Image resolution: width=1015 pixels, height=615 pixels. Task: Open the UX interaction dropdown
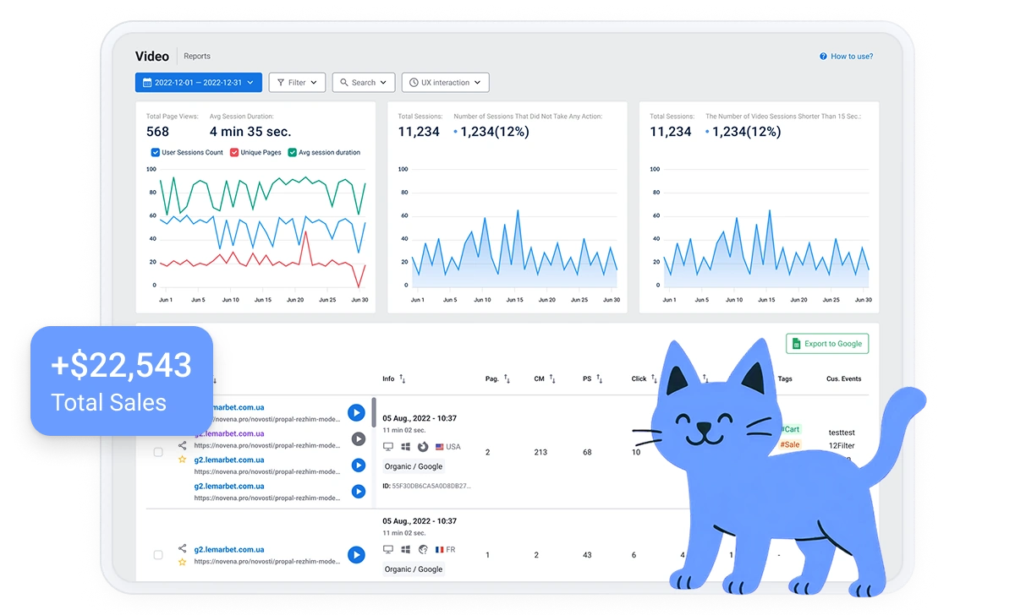click(445, 83)
